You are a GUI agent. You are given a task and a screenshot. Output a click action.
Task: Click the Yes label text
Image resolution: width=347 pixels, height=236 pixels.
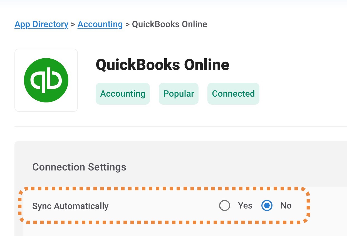[x=245, y=206]
